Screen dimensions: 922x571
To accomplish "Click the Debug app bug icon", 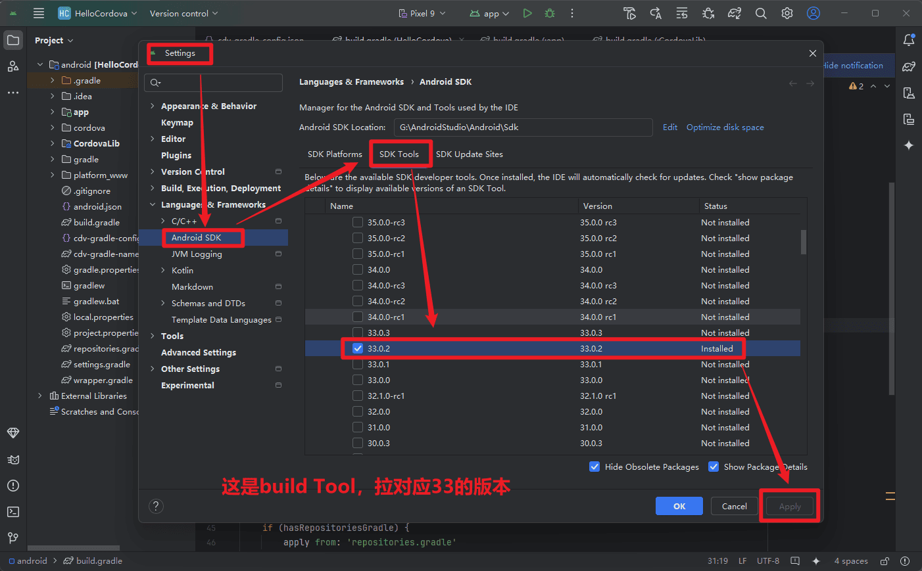I will 550,13.
